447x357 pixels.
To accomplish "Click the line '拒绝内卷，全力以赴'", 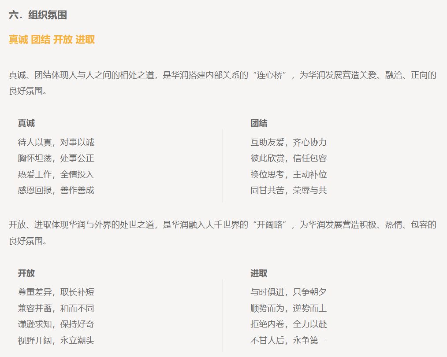I will 288,324.
